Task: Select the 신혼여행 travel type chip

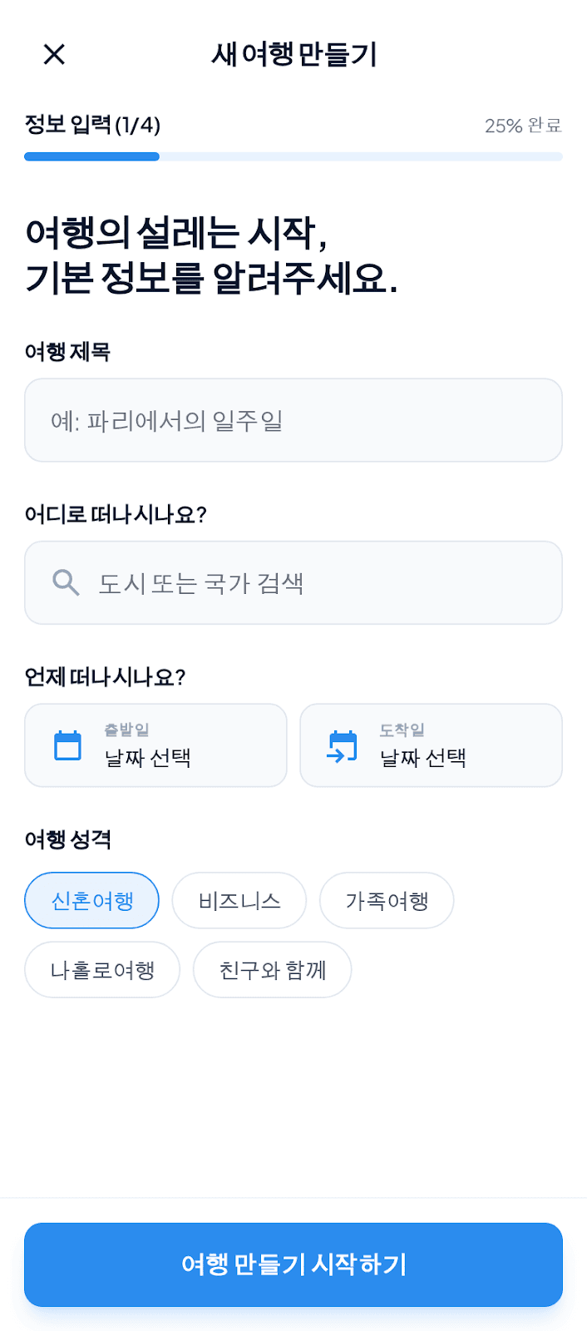Action: point(91,900)
